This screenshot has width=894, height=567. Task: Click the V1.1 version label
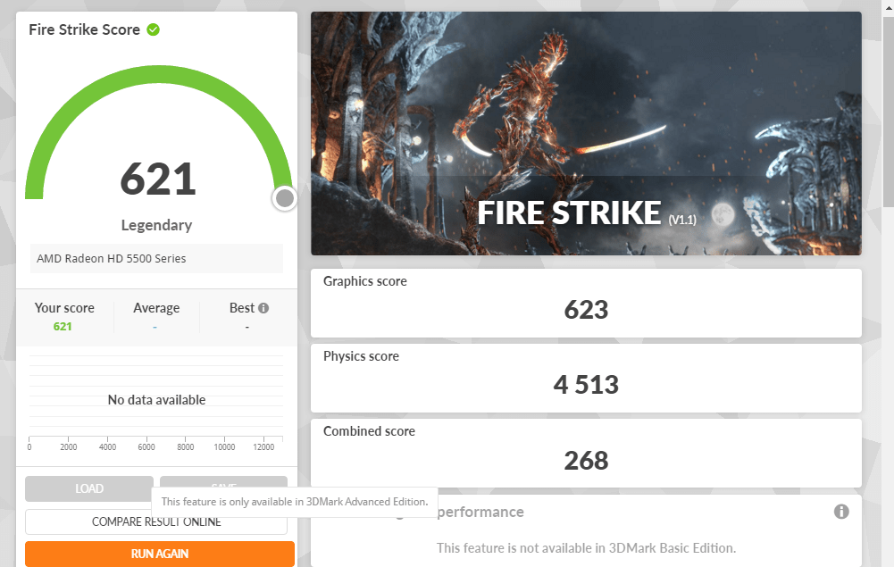click(x=682, y=220)
